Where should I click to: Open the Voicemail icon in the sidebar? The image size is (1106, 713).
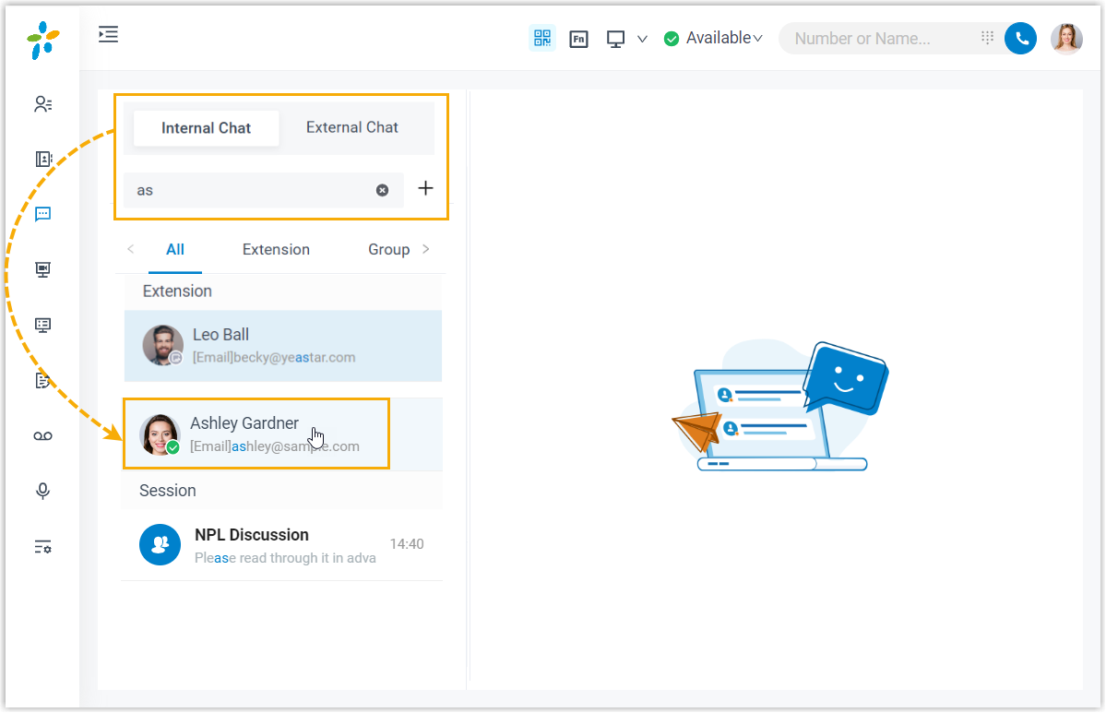click(x=42, y=435)
